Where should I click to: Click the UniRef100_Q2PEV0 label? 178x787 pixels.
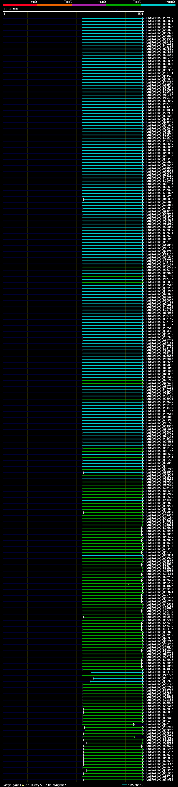tap(160, 85)
